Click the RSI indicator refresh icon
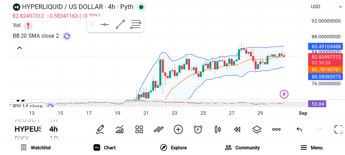This screenshot has width=345, height=155. pos(51,106)
